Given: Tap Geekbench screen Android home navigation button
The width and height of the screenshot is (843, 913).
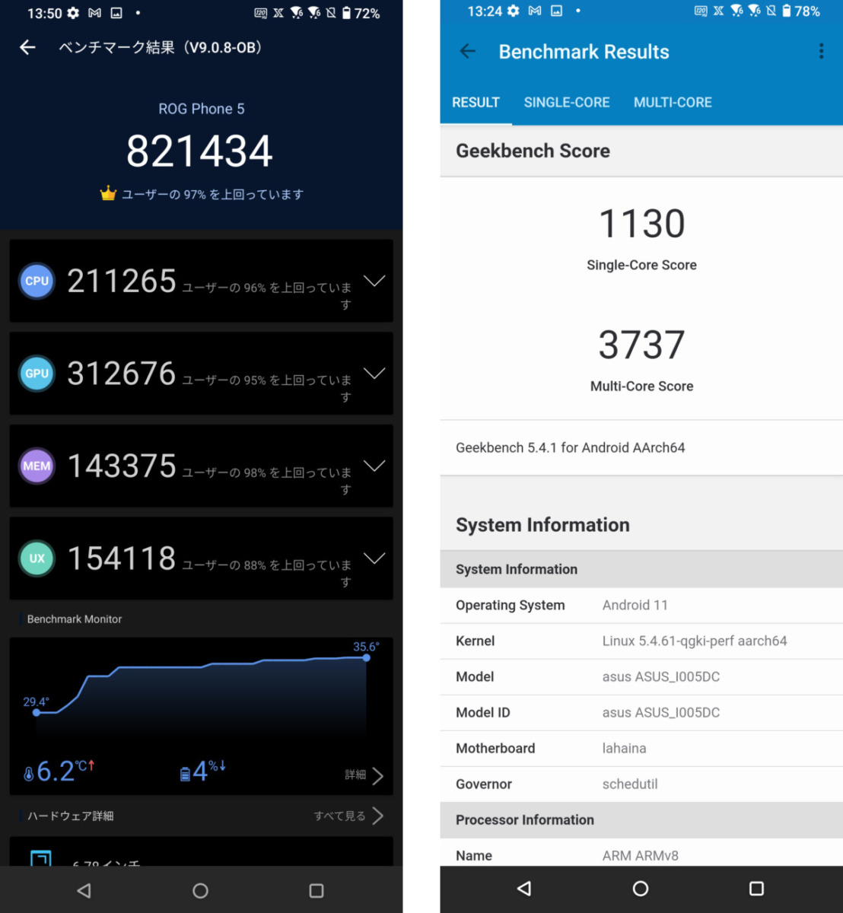Looking at the screenshot, I should pos(641,888).
